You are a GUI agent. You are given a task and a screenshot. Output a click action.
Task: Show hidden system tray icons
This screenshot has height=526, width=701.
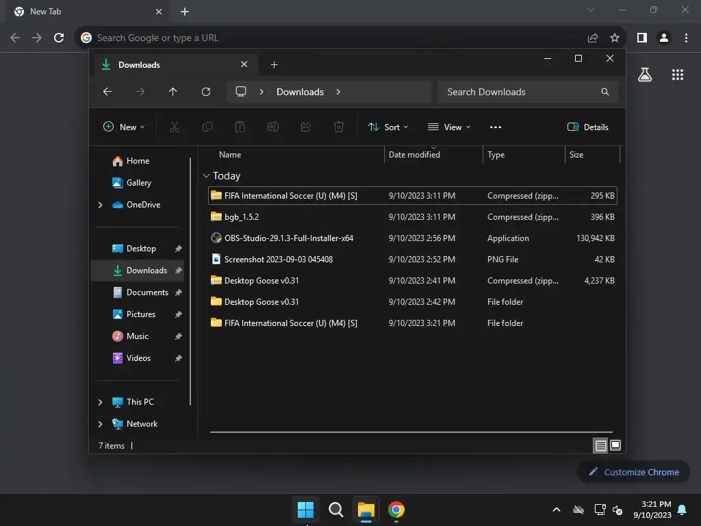click(556, 510)
